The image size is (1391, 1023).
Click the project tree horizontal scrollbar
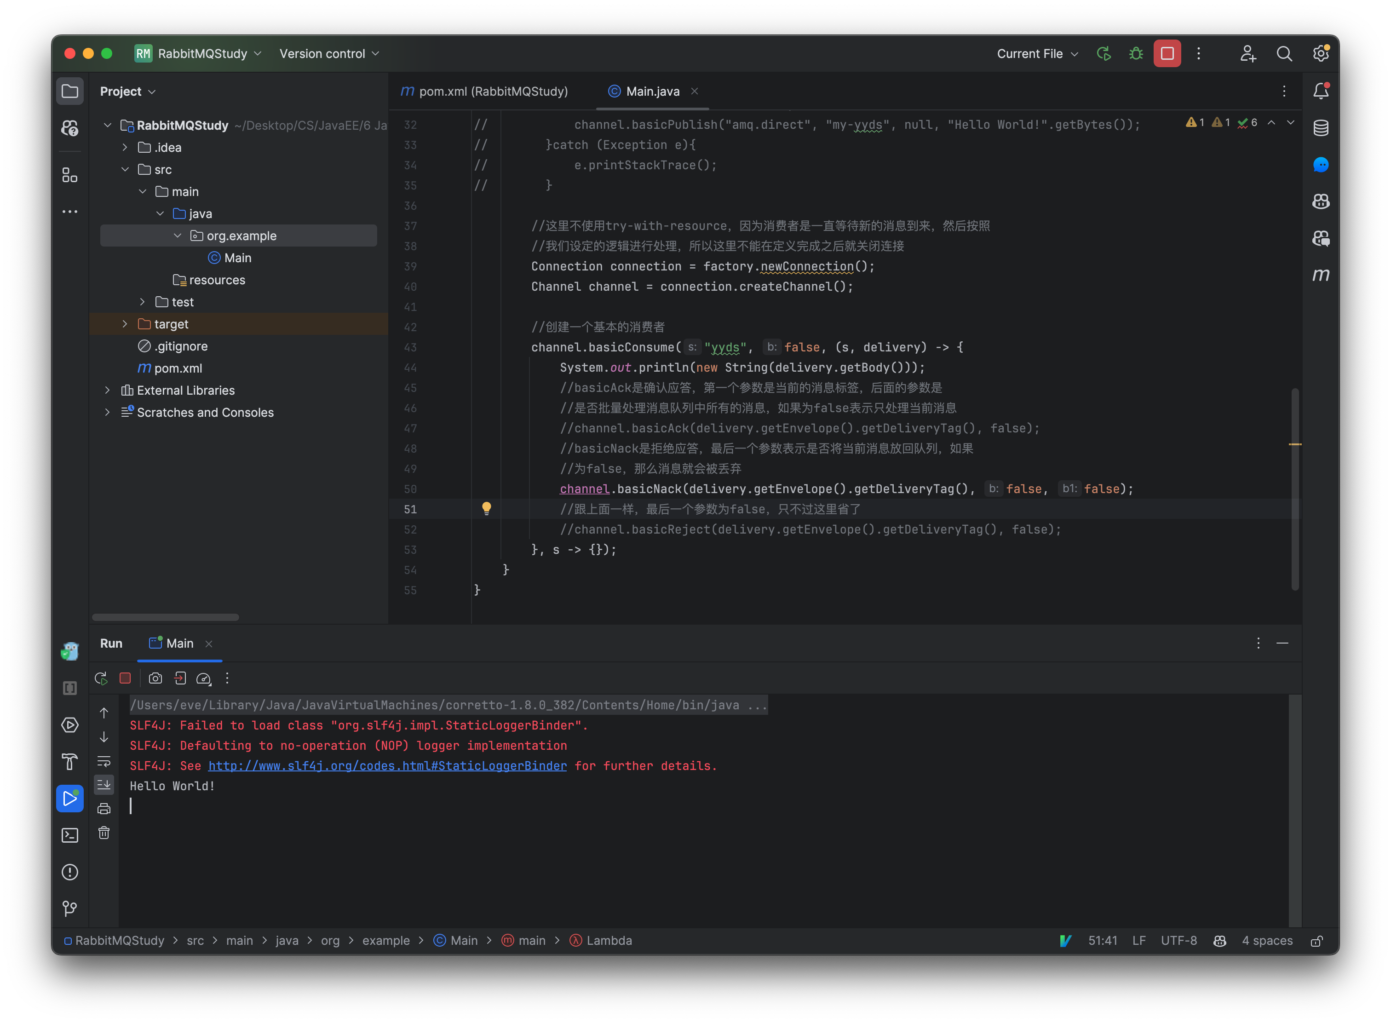(x=165, y=617)
